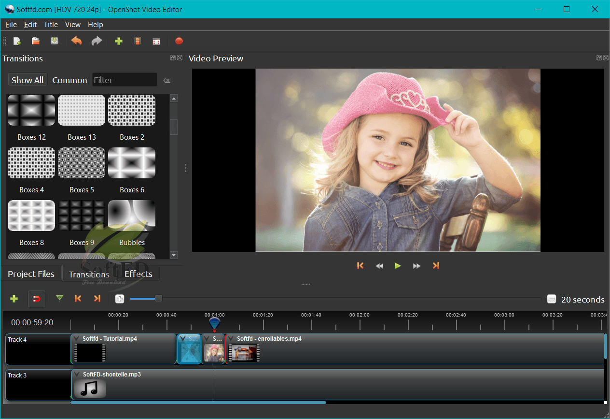
Task: Click the timeline zoom slider handle
Action: tap(158, 298)
